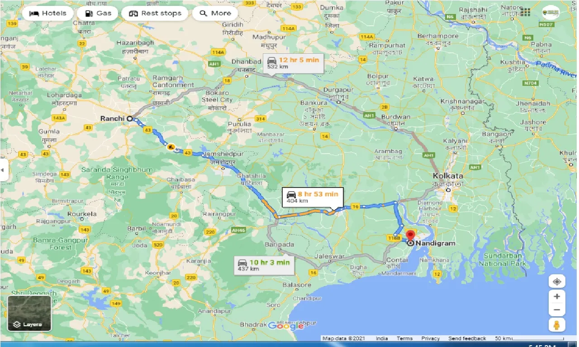The height and width of the screenshot is (347, 579).
Task: Open the Privacy link
Action: (x=430, y=338)
